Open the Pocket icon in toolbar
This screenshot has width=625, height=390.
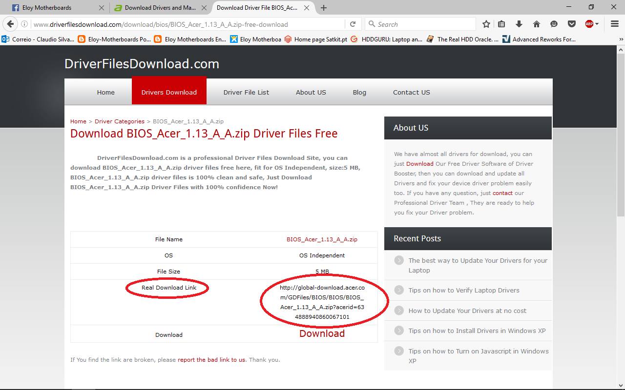(x=571, y=24)
